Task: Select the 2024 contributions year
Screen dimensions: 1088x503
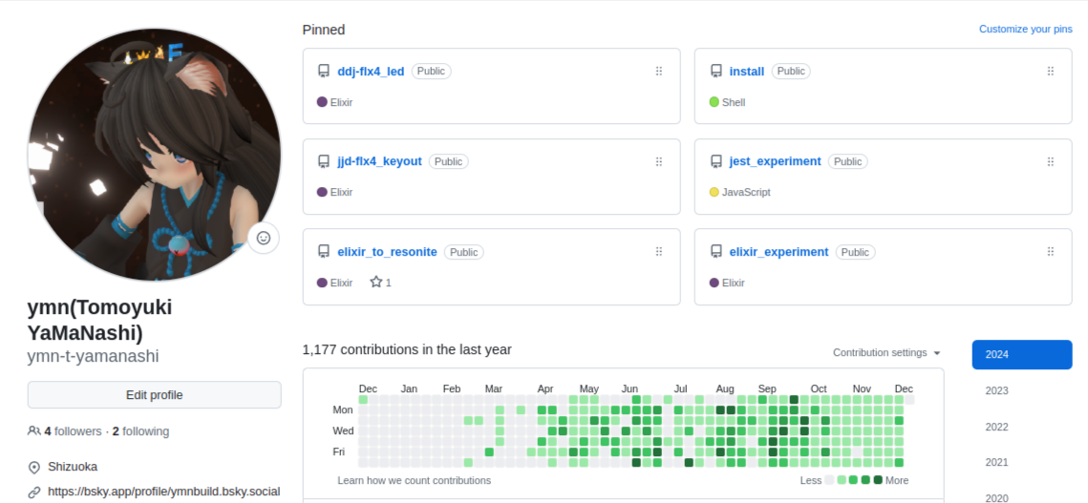Action: point(1022,354)
